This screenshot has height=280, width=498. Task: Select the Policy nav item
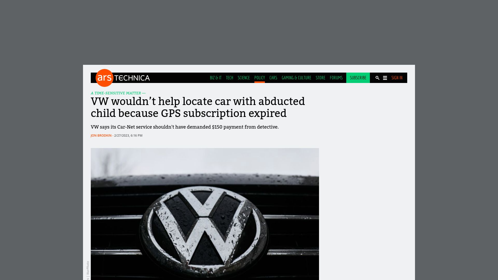tap(260, 78)
